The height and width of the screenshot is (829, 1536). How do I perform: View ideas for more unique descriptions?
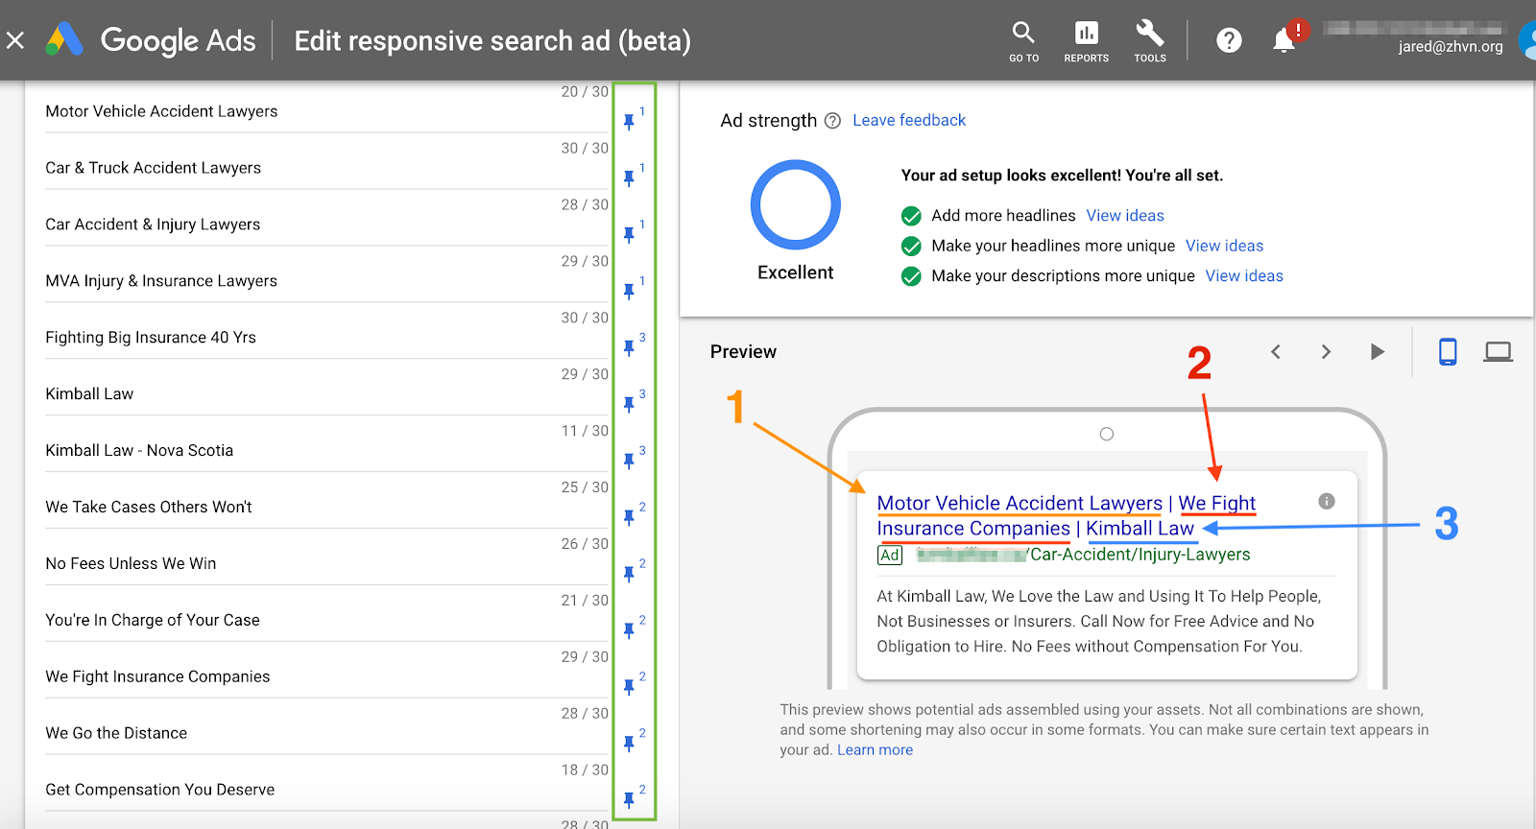[1244, 276]
